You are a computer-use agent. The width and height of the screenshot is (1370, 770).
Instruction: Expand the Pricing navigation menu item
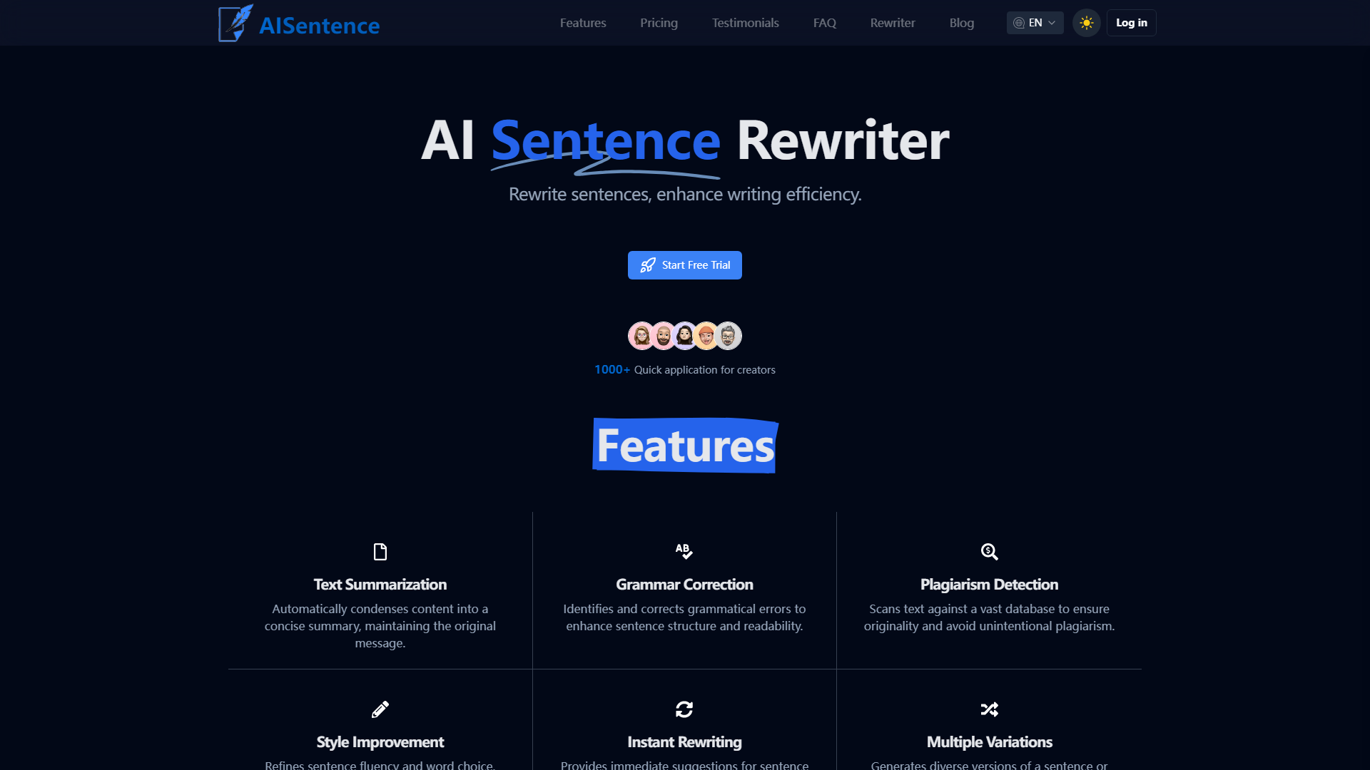(658, 23)
